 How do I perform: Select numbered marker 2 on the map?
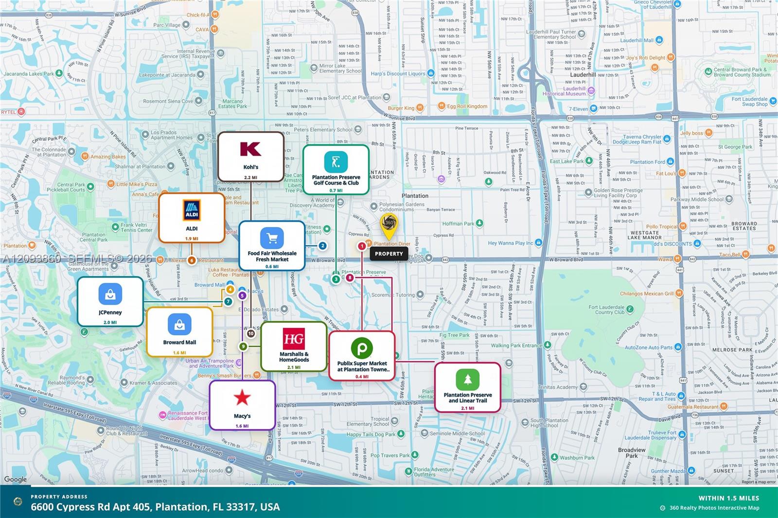(x=322, y=246)
